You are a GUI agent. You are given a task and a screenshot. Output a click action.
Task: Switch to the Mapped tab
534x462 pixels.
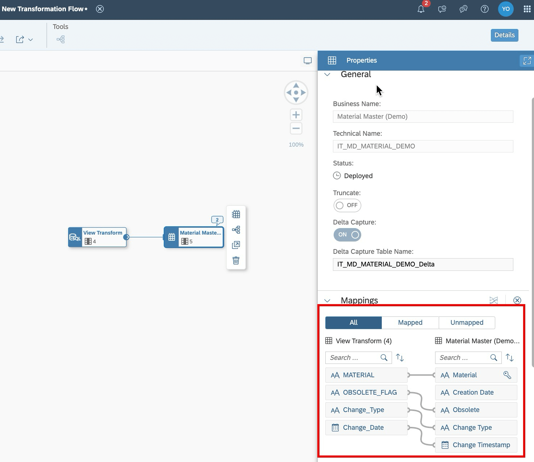[x=410, y=323]
